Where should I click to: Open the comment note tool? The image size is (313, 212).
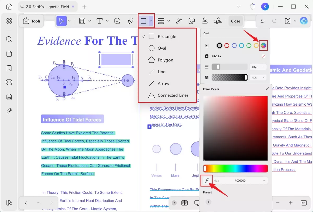pos(117,21)
